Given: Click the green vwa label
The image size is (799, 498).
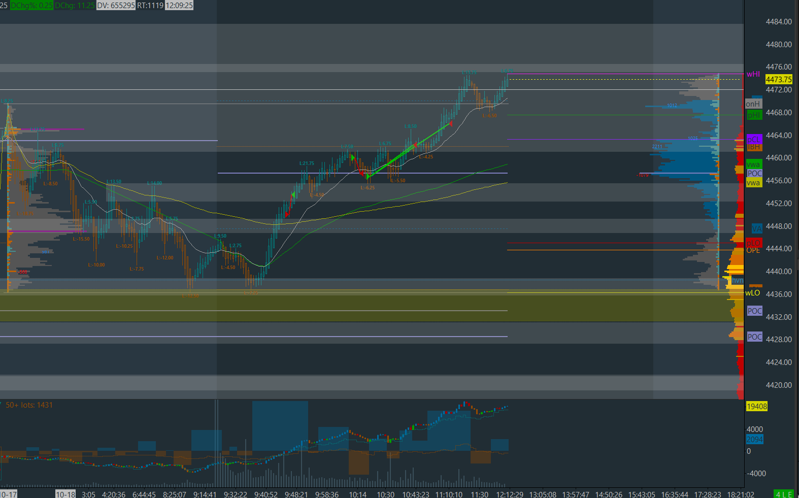Looking at the screenshot, I should pyautogui.click(x=754, y=164).
